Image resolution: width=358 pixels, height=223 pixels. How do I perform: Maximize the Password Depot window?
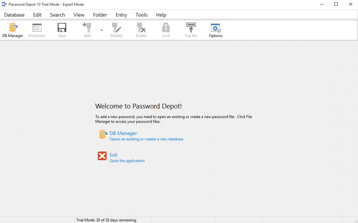[336, 4]
